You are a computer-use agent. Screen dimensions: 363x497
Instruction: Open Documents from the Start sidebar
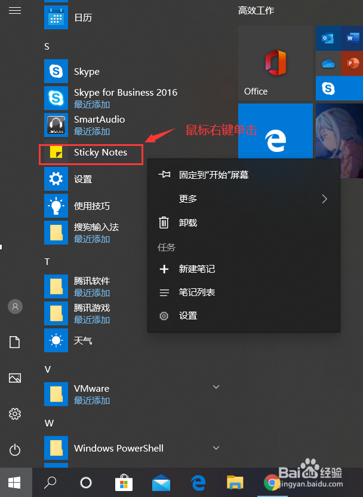click(x=15, y=342)
